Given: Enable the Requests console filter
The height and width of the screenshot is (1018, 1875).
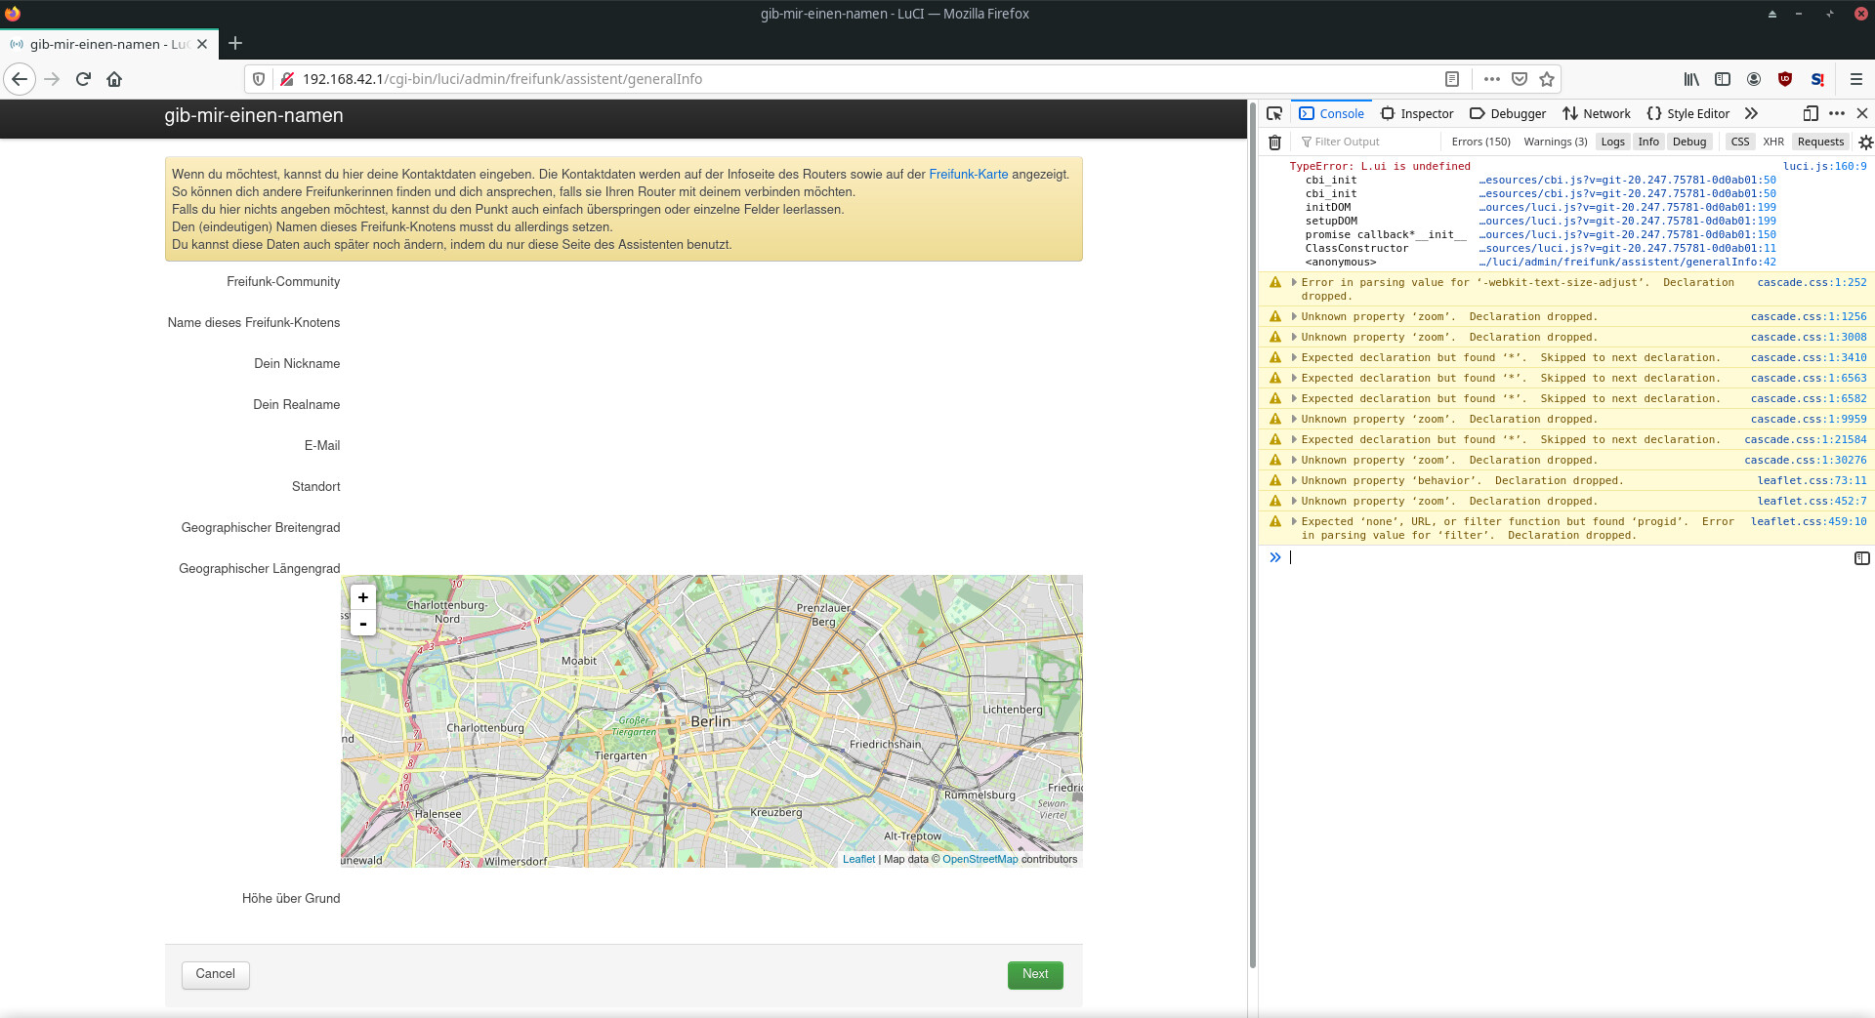Looking at the screenshot, I should [x=1820, y=142].
